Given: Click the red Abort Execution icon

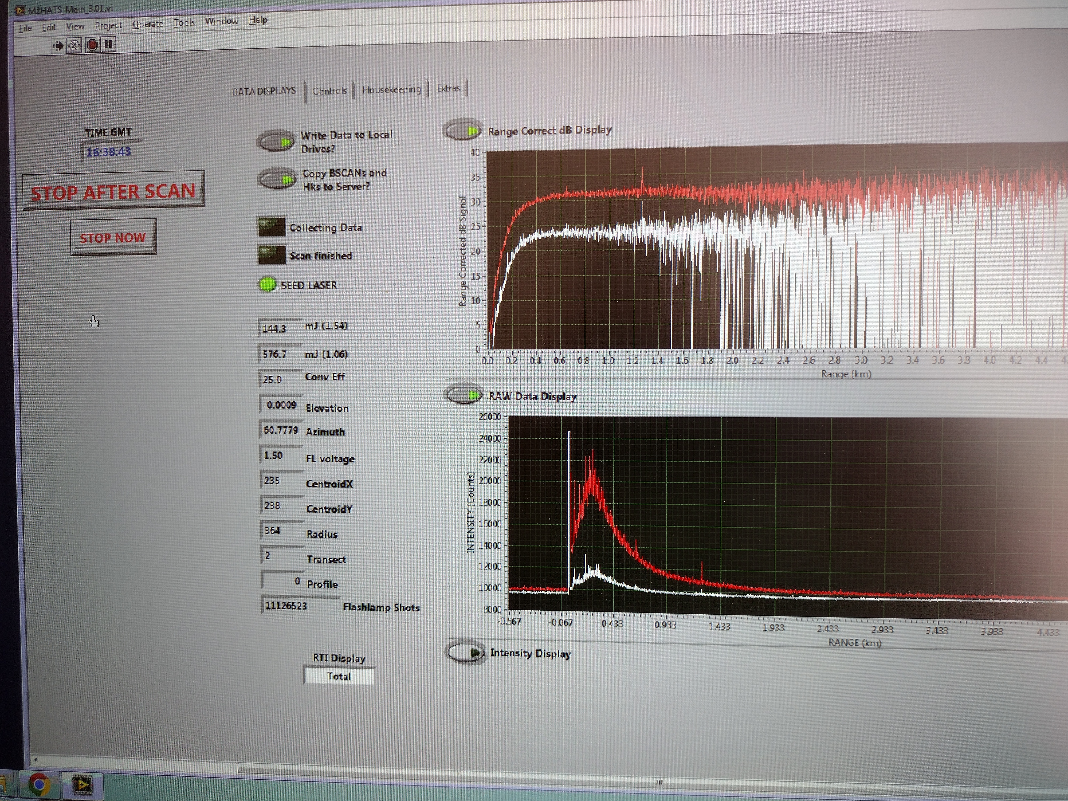Looking at the screenshot, I should click(x=92, y=45).
